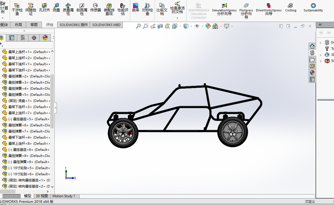Open the display style dropdown arrow
Image resolution: width=334 pixels, height=205 pixels.
click(191, 26)
